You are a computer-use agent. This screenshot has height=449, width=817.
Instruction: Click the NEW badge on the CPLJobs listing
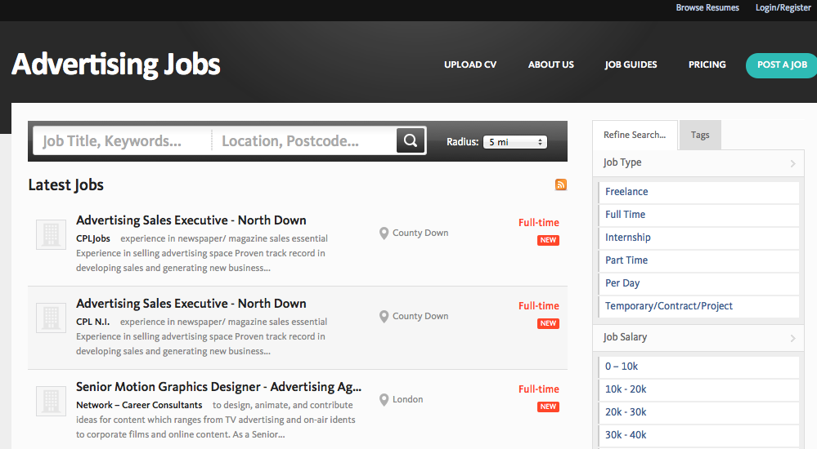click(x=548, y=240)
